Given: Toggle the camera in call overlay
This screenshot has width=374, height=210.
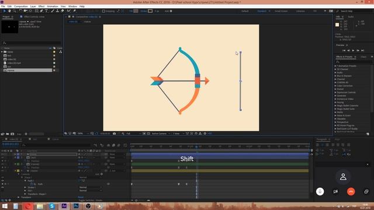Looking at the screenshot, I should [335, 191].
